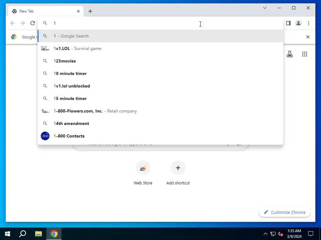This screenshot has height=240, width=321.
Task: Click the 1v1.LOL suggestion favicon
Action: pos(45,48)
